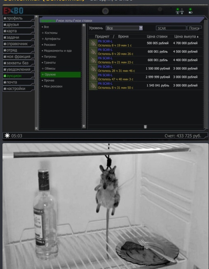Open the почта section

point(19,82)
